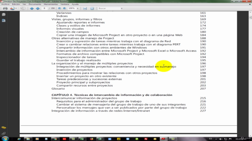
Task: Click 'Creación de campos' entry
Action: 72,32
